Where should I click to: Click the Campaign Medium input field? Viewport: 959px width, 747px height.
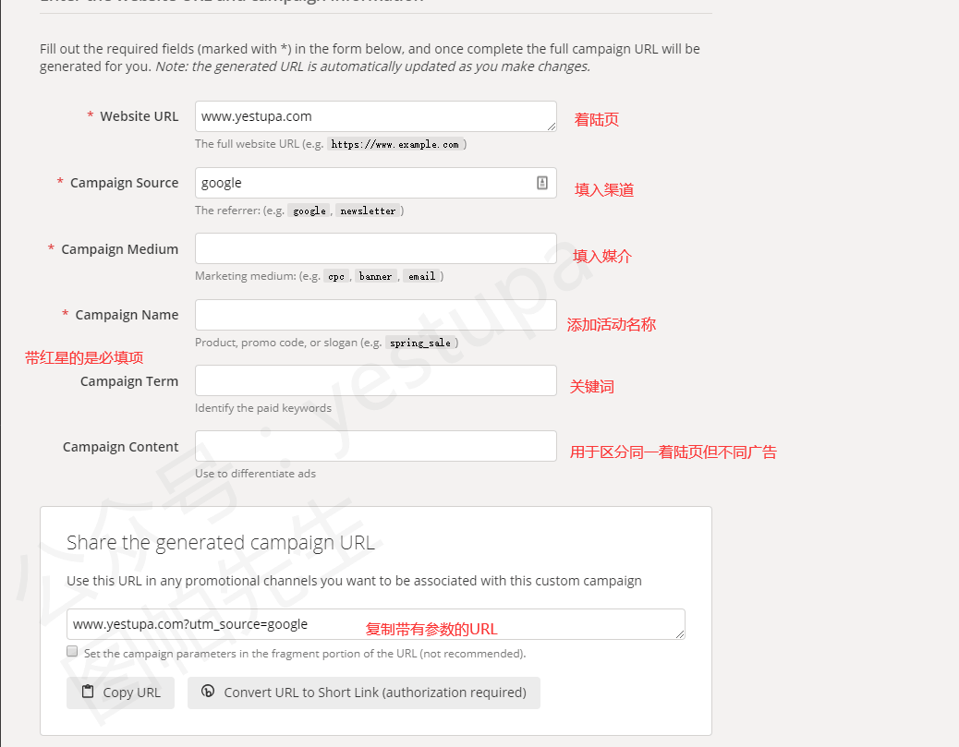point(375,248)
